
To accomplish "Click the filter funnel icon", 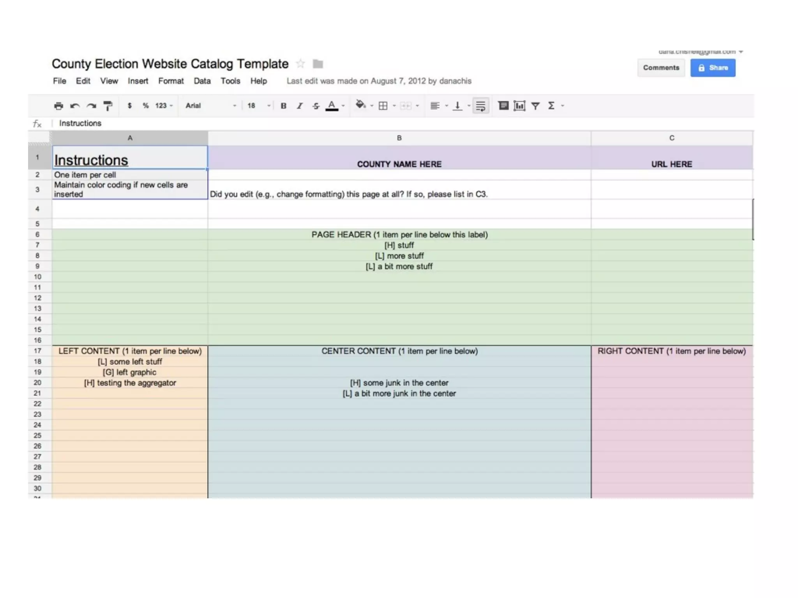I will [x=535, y=106].
